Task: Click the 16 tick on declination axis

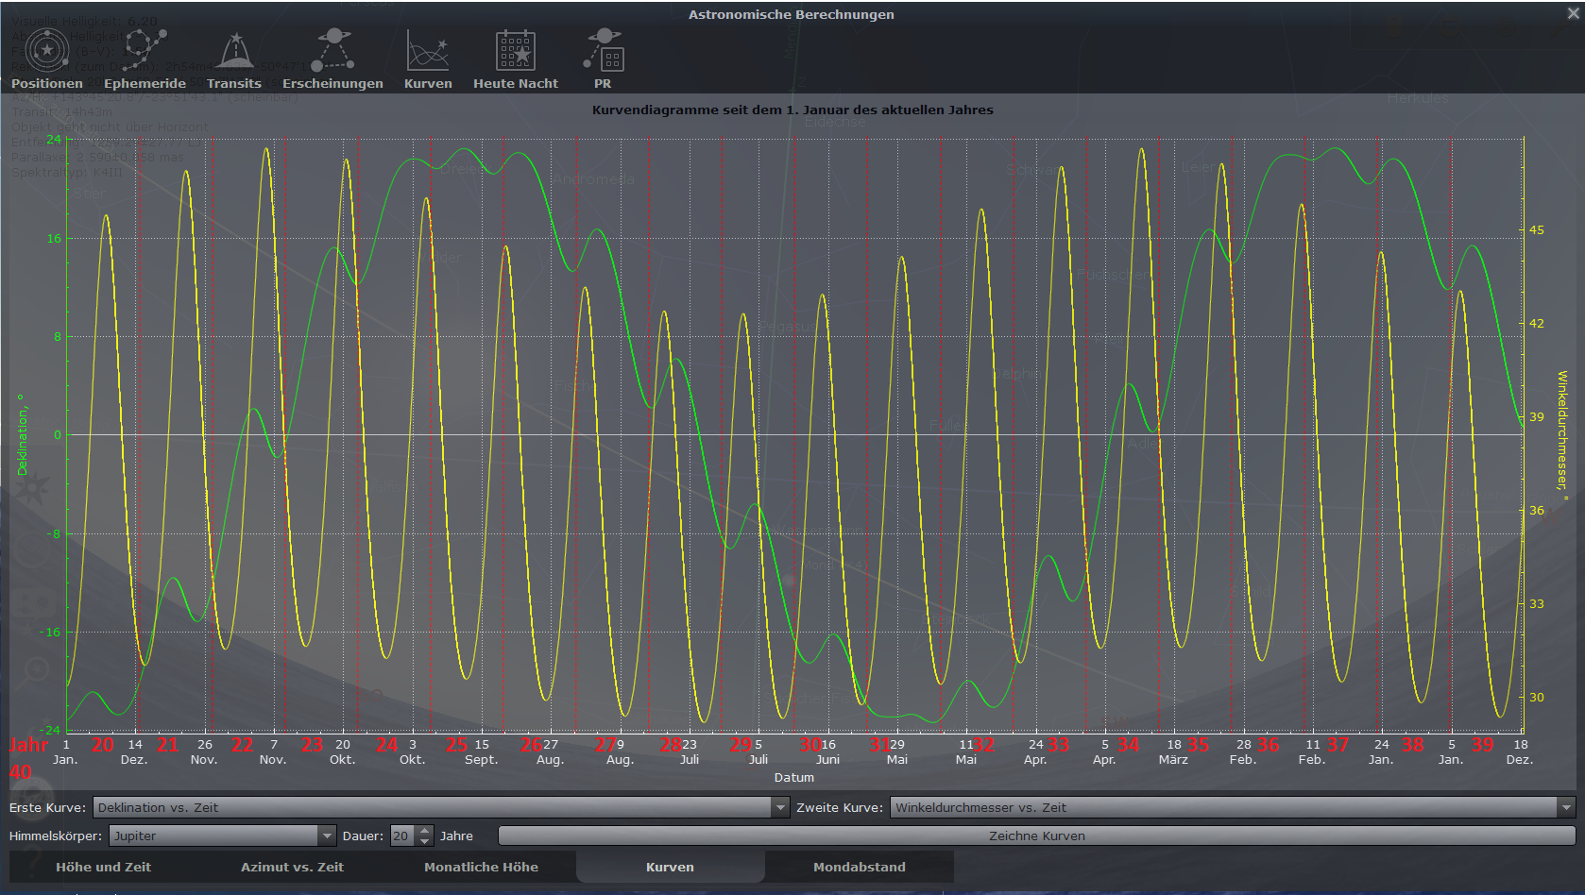Action: click(x=54, y=238)
